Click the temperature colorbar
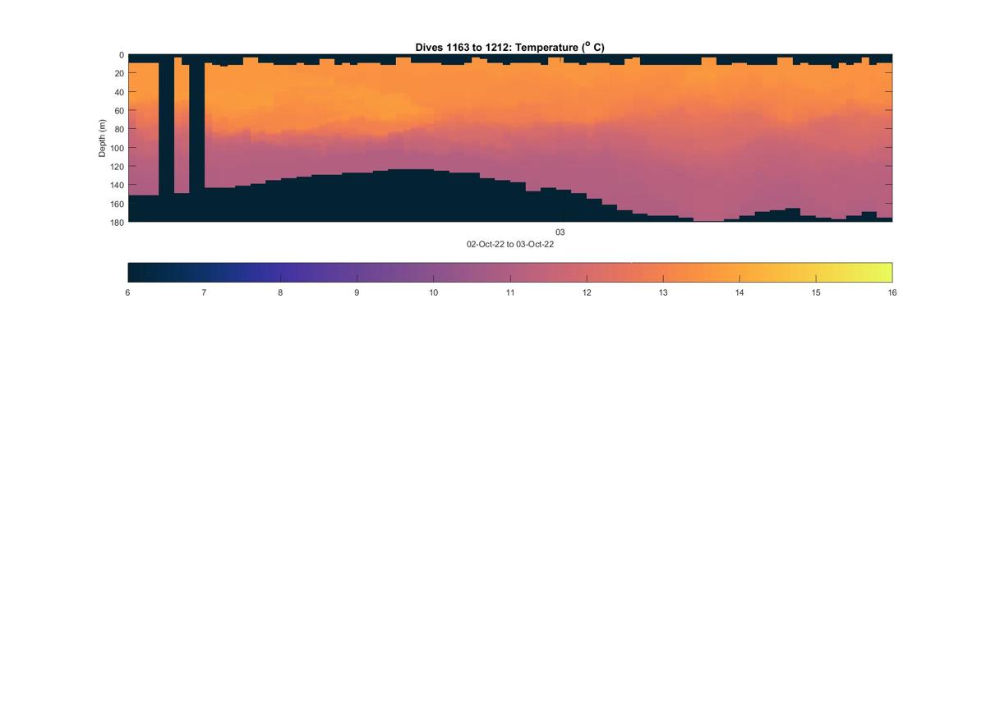Viewport: 986px width, 727px height. [510, 272]
